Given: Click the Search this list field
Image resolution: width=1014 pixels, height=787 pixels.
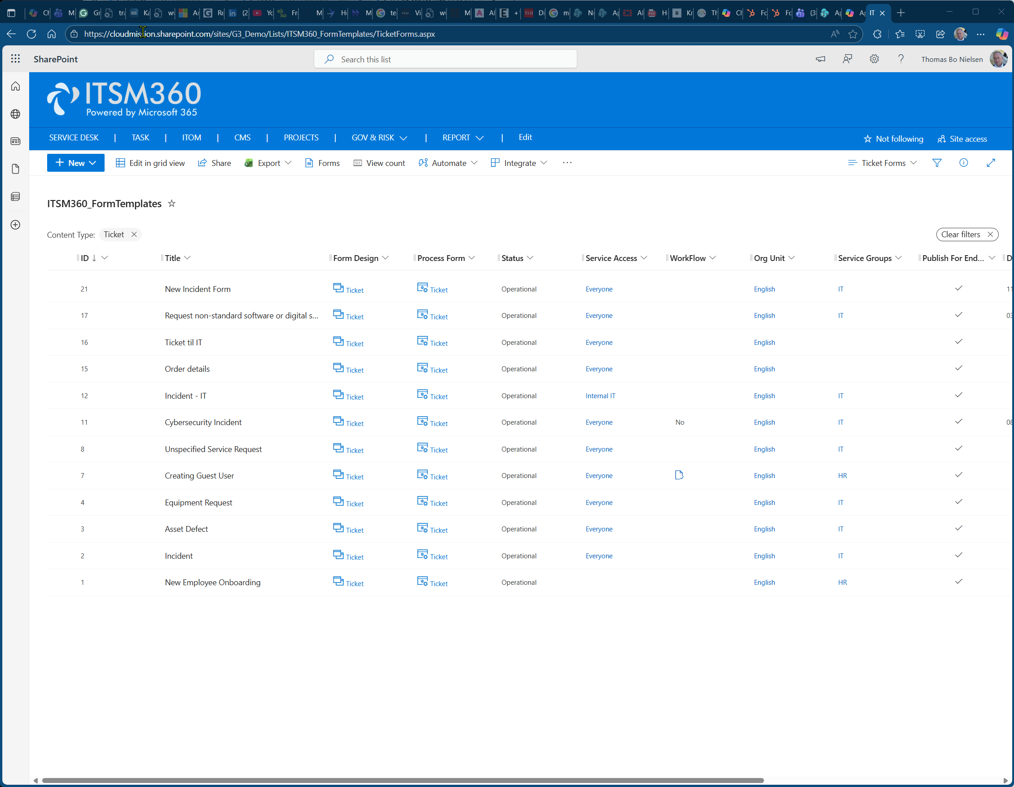Looking at the screenshot, I should [445, 59].
